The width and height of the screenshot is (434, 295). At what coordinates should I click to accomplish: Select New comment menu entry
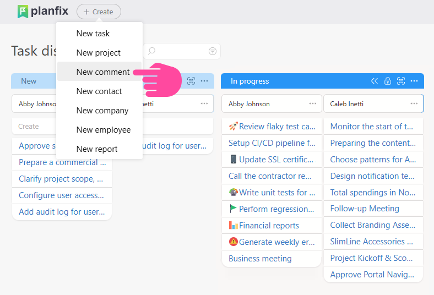point(103,72)
